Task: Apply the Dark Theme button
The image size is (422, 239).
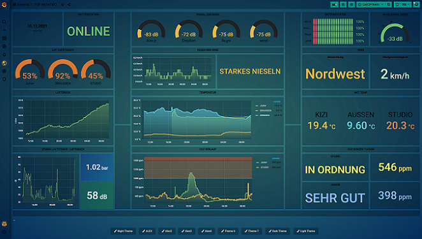Action: [x=278, y=231]
